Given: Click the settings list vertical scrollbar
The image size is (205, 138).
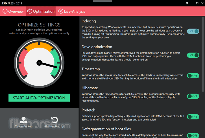Looking at the screenshot, I should point(203,54).
